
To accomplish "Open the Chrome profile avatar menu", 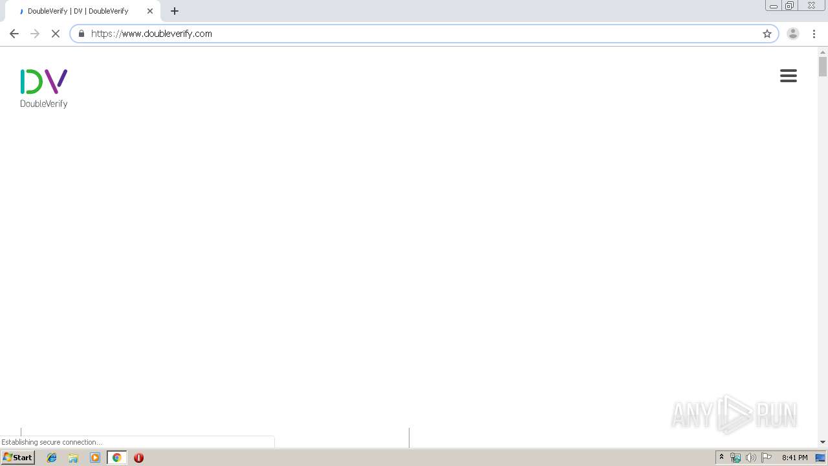I will click(793, 34).
